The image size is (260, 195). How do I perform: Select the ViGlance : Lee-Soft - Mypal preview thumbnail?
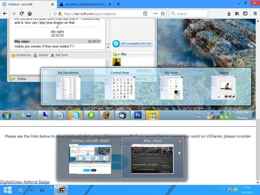coord(90,159)
